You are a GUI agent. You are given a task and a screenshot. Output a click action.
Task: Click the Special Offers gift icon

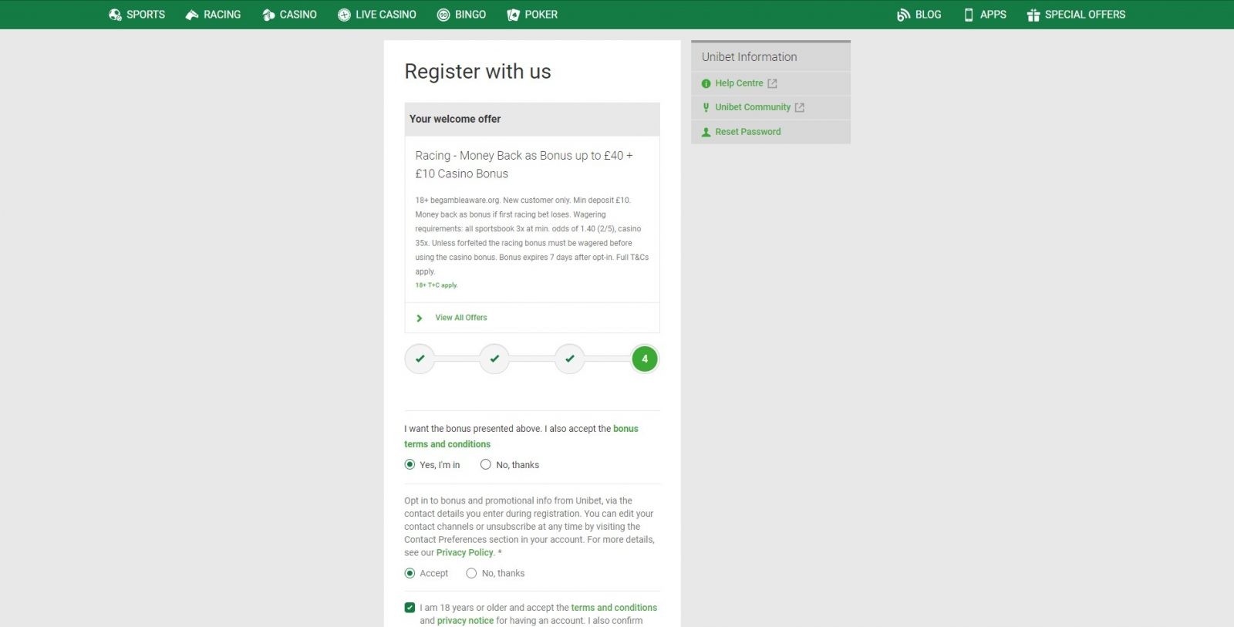tap(1033, 15)
